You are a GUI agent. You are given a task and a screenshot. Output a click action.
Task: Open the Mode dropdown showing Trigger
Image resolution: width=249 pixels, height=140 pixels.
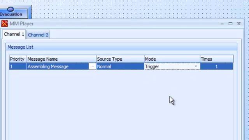(x=196, y=66)
